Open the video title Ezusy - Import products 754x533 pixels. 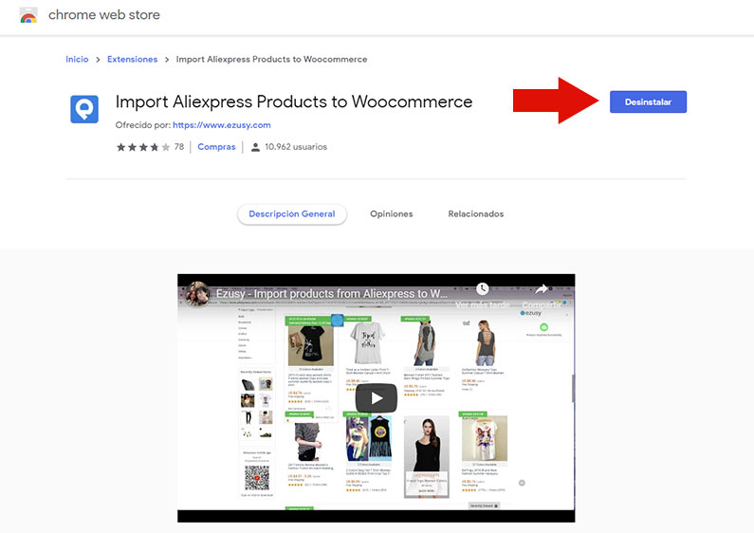tap(331, 293)
